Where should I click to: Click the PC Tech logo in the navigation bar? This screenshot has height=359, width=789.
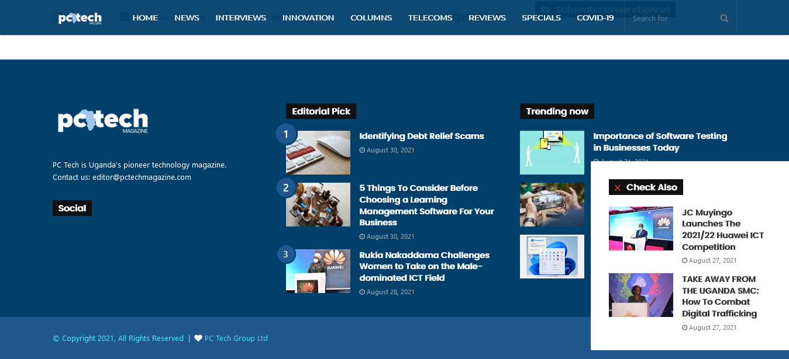coord(80,18)
